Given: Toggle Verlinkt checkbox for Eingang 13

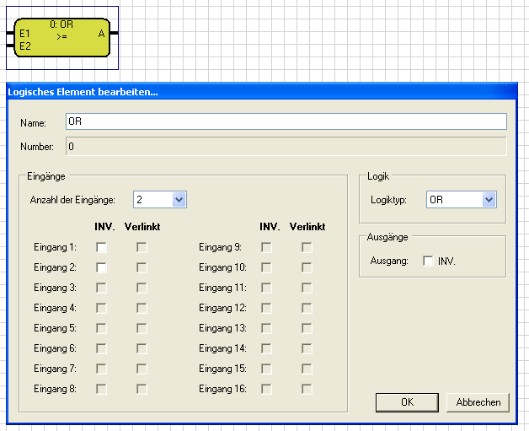Looking at the screenshot, I should [x=307, y=328].
